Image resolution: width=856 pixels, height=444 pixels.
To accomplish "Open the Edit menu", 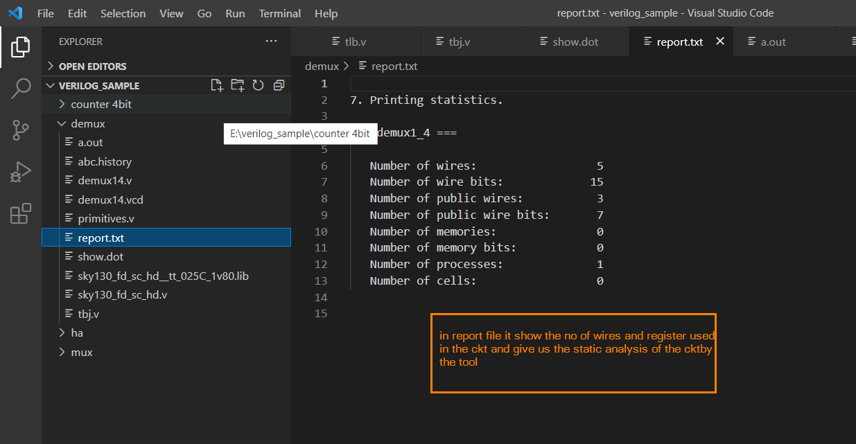I will pos(78,13).
